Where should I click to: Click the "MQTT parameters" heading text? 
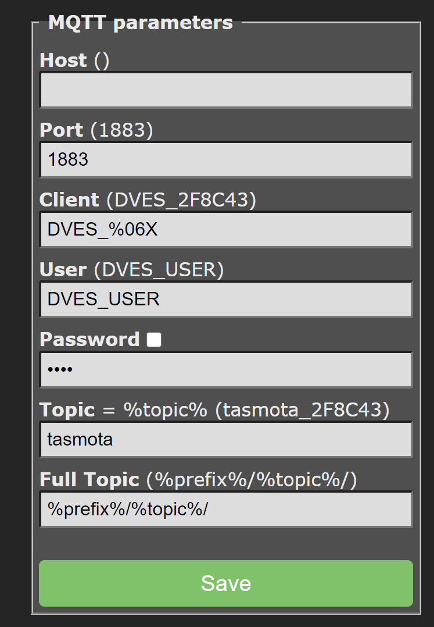[140, 22]
